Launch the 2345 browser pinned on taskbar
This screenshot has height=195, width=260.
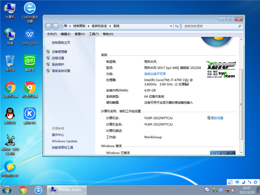[x=38, y=190]
